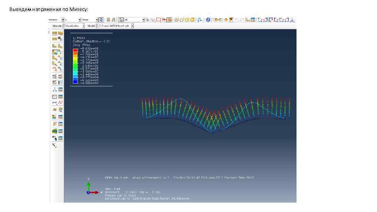This screenshot has width=377, height=212.
Task: Select Plot Contours on Deformed Shape
Action: point(55,52)
